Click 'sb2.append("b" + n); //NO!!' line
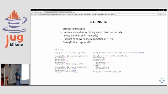Image resolution: width=168 pixels, height=94 pixels. point(66,70)
